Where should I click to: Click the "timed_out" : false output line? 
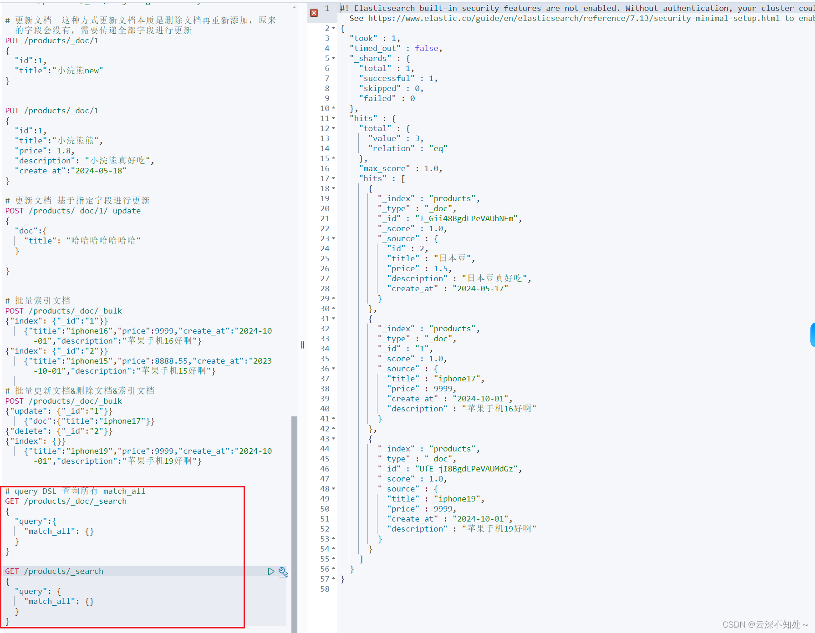(x=396, y=48)
